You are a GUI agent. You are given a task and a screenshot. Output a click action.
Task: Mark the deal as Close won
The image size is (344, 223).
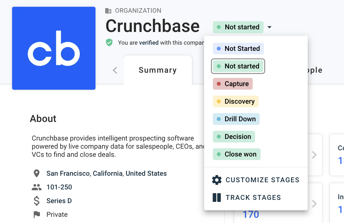pyautogui.click(x=236, y=154)
